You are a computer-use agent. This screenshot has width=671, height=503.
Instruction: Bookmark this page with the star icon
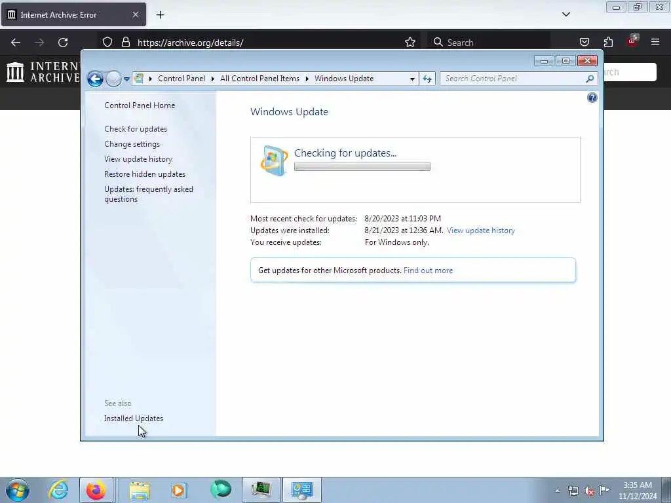(x=410, y=43)
